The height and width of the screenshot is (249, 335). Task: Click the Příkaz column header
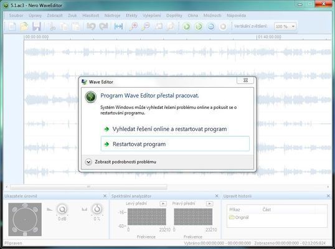pos(235,210)
